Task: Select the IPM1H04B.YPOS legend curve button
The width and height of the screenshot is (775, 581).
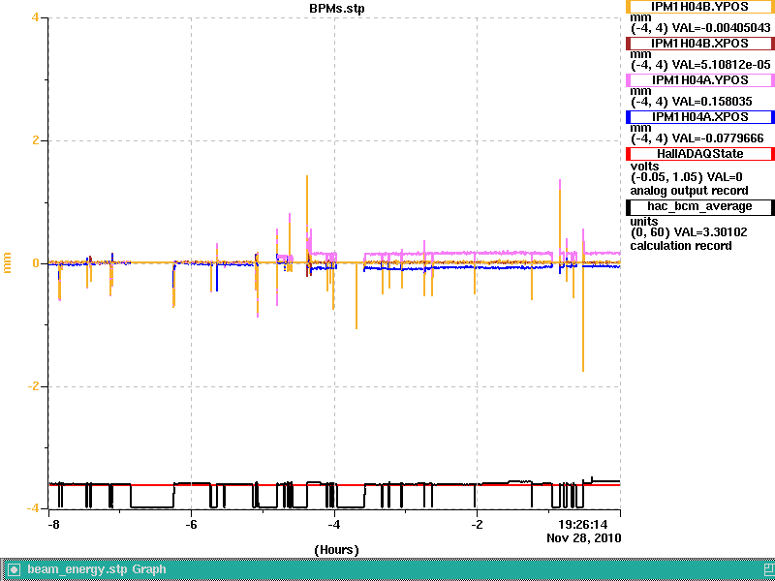Action: pyautogui.click(x=699, y=7)
